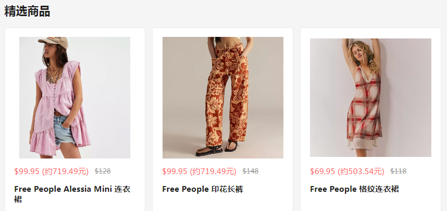Click the blank area below 格纹连衣裙 title

[x=370, y=203]
